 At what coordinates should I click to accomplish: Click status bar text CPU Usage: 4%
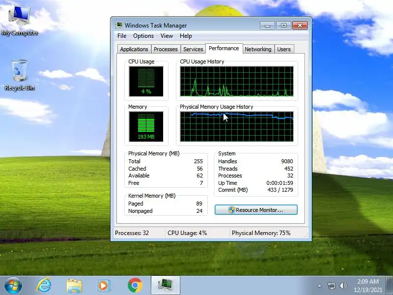[187, 233]
